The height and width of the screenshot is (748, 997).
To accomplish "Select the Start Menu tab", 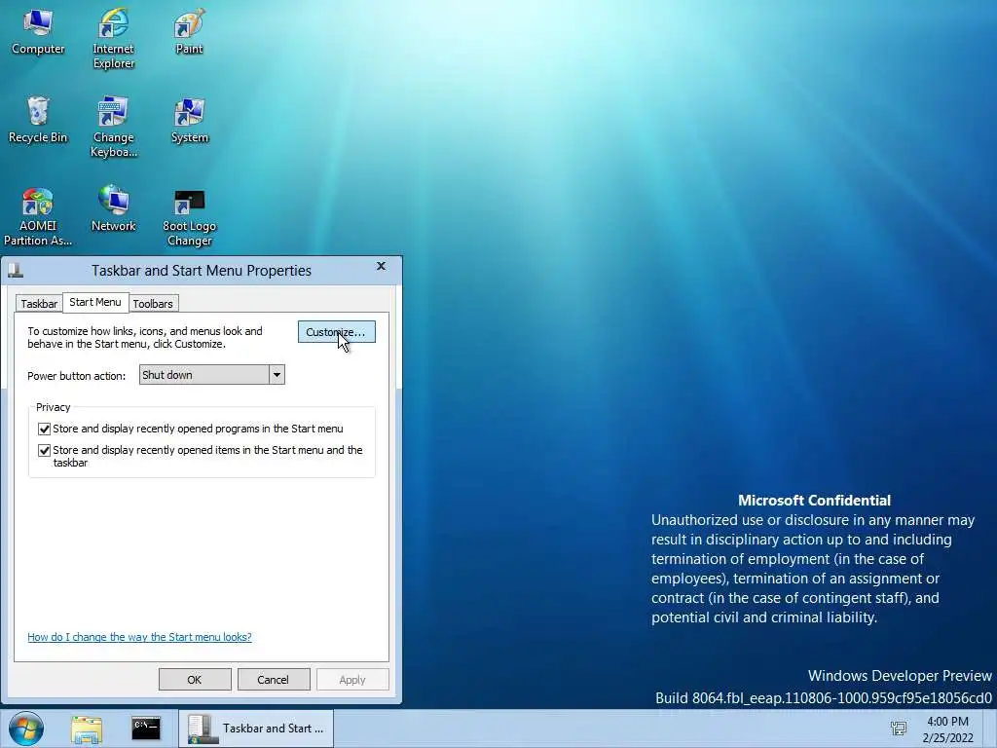I will (95, 302).
